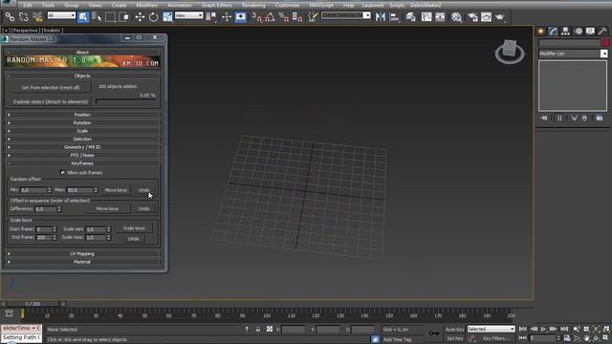Choose Rectangular Selection Region tool
Viewport: 612px width, 344px height.
[x=111, y=17]
